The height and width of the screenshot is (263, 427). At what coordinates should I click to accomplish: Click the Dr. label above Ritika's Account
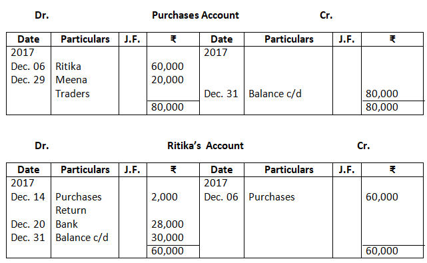click(x=42, y=146)
